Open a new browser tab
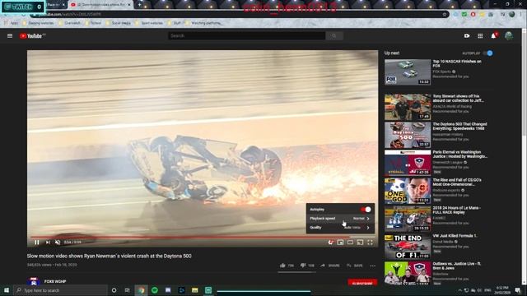 (x=139, y=5)
